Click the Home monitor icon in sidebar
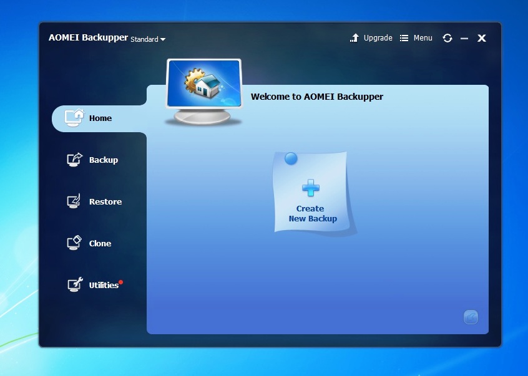Viewport: 528px width, 376px height. [74, 118]
